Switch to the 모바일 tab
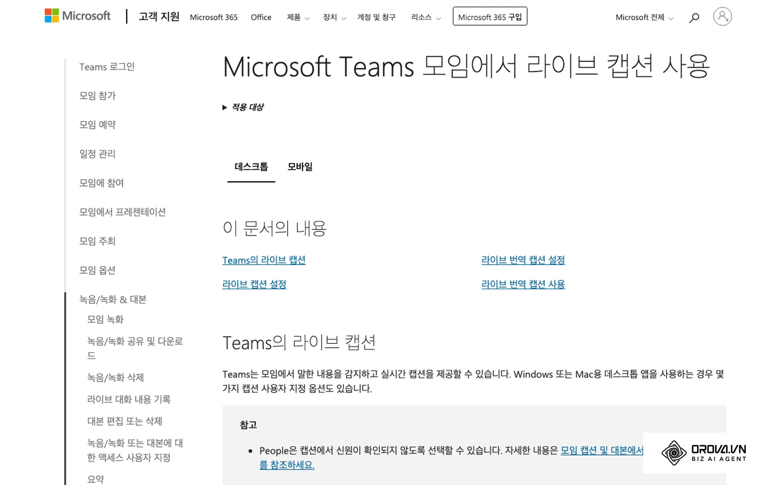This screenshot has width=776, height=485. [300, 167]
